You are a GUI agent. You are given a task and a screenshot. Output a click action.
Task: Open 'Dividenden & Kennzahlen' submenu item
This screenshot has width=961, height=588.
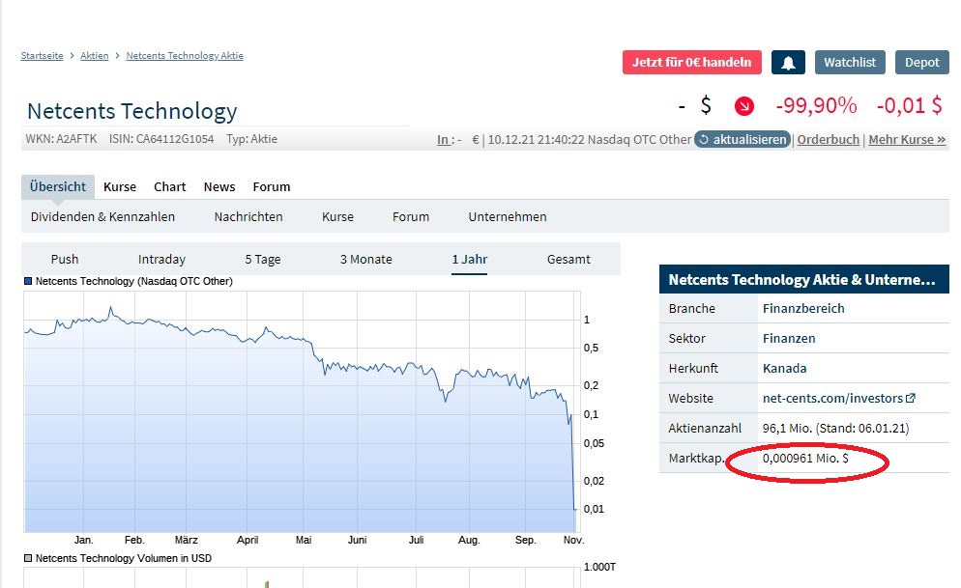pos(102,216)
